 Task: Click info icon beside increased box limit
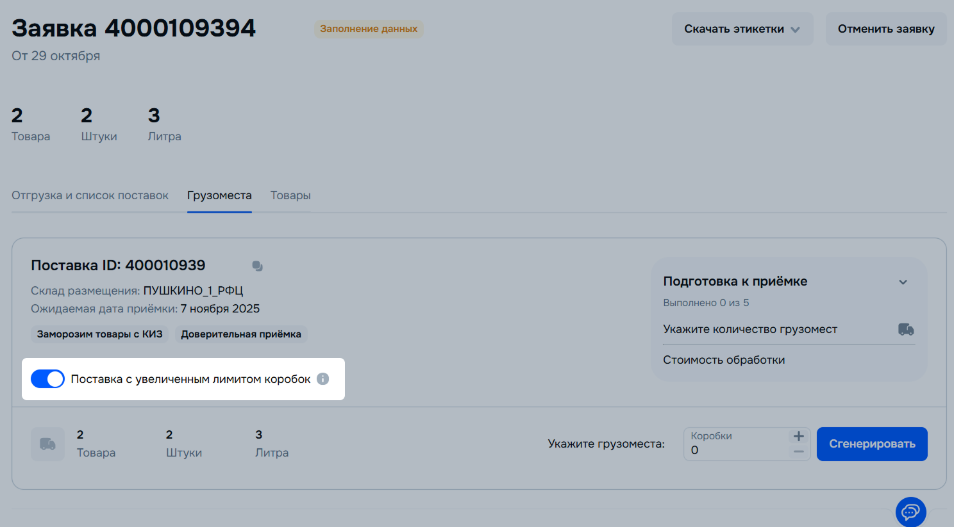tap(323, 379)
